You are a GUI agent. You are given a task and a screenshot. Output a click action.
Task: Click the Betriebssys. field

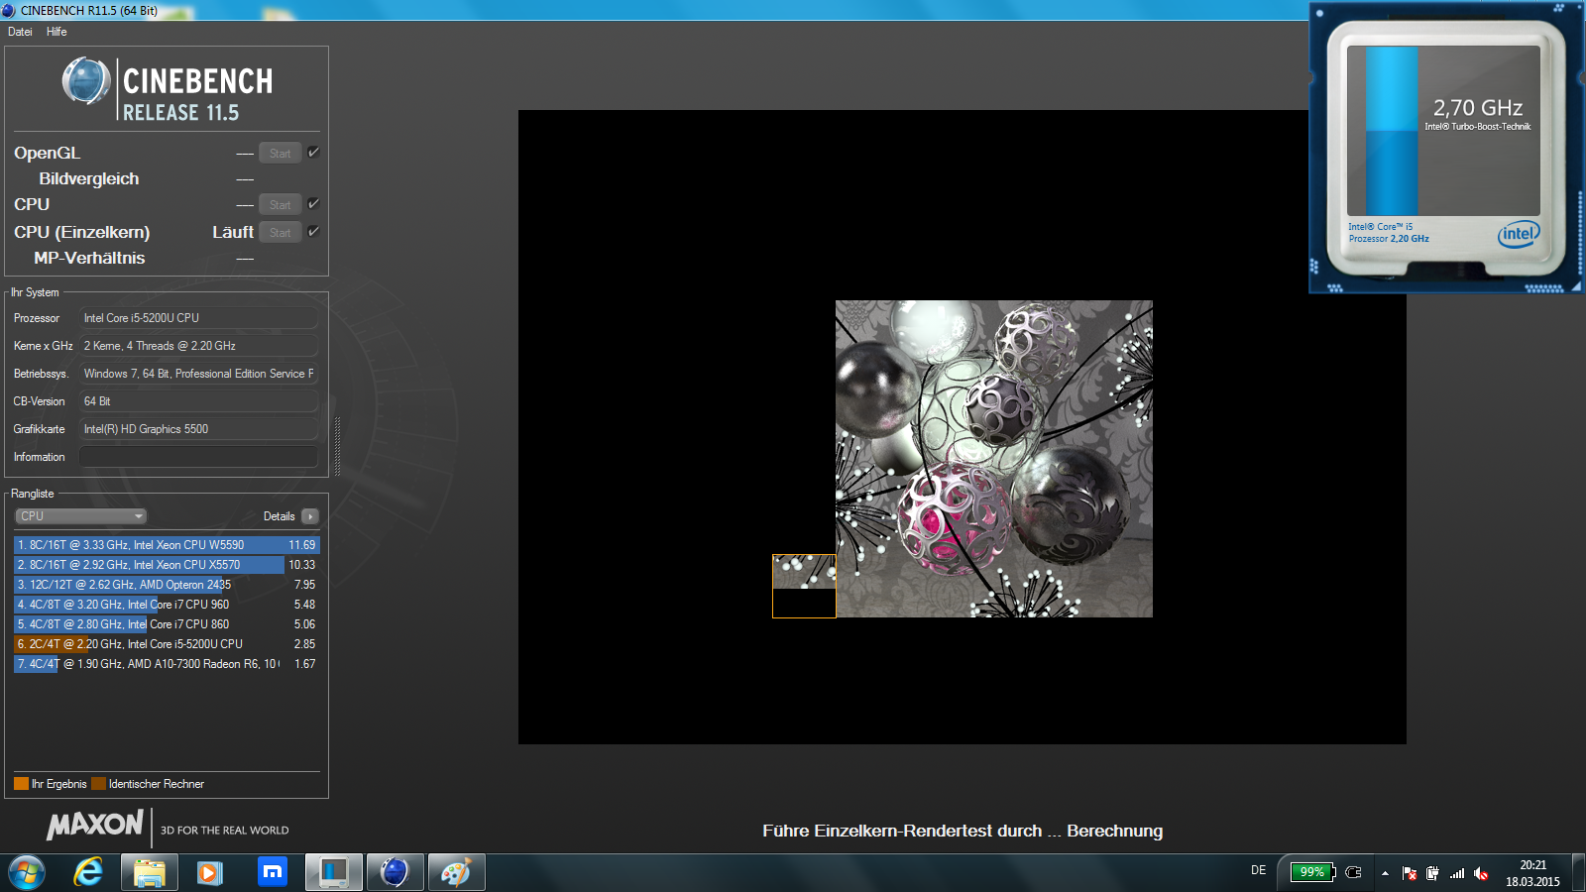(198, 374)
